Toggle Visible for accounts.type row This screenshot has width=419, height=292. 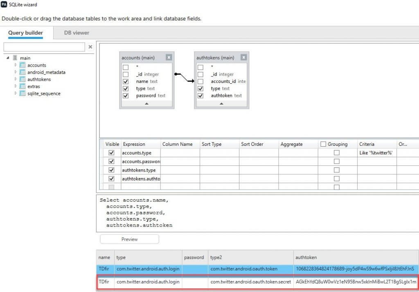[111, 153]
